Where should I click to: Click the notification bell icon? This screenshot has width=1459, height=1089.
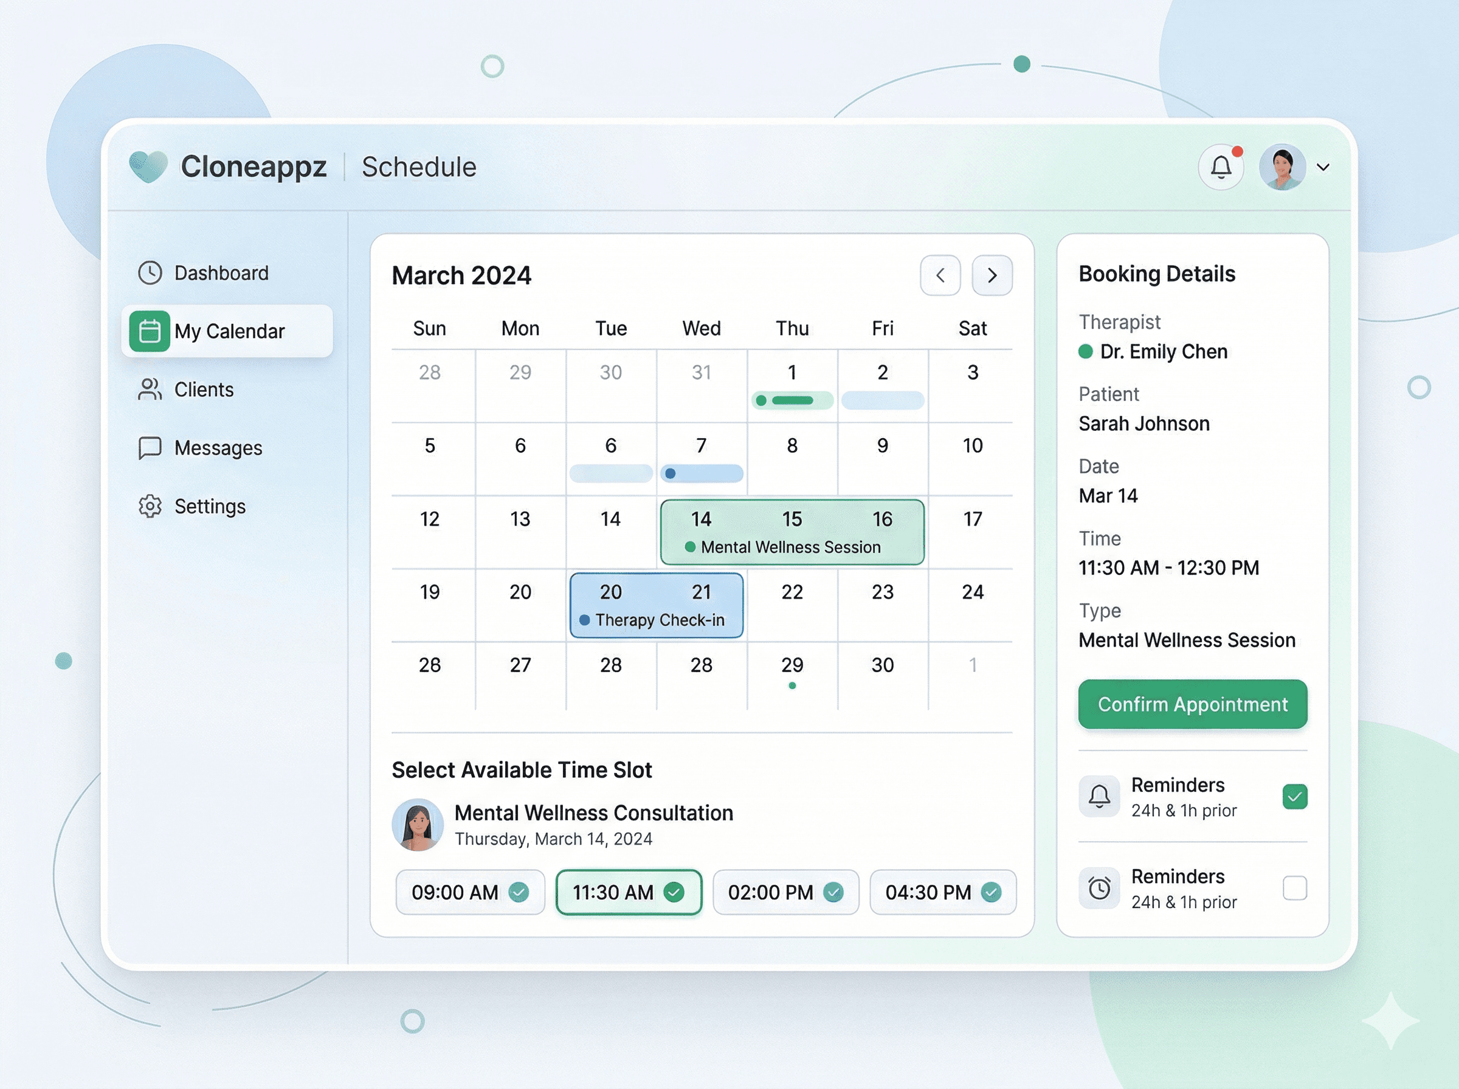[1220, 167]
